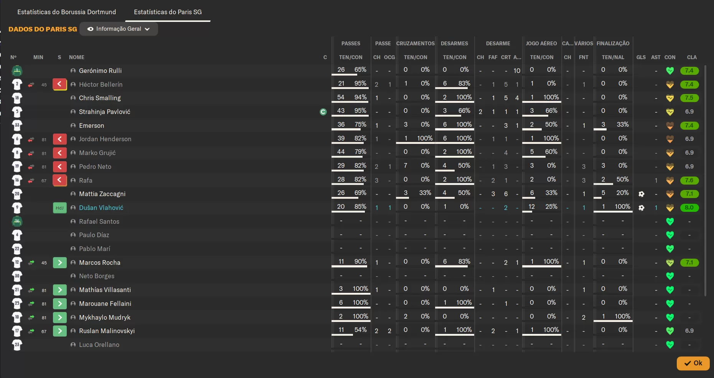Viewport: 714px width, 378px height.
Task: Click Marcos Rocha's 7.1 rating badge
Action: (689, 262)
